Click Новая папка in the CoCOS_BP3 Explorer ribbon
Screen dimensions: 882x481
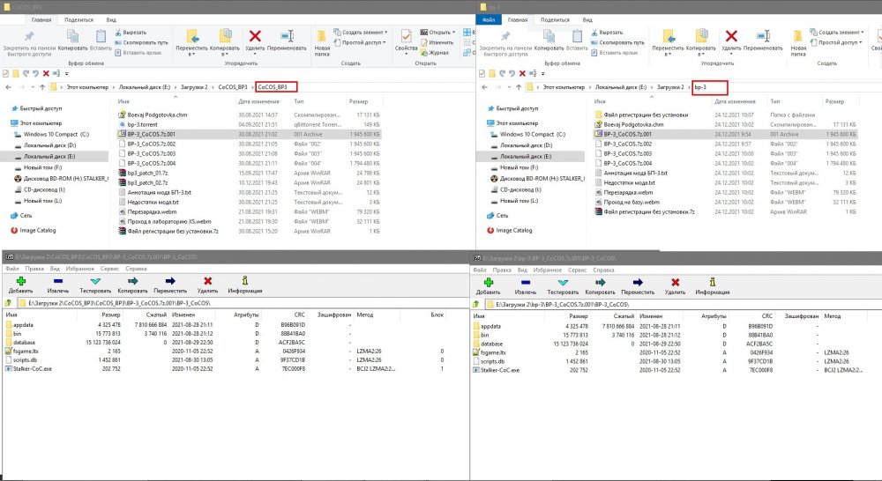[x=323, y=41]
